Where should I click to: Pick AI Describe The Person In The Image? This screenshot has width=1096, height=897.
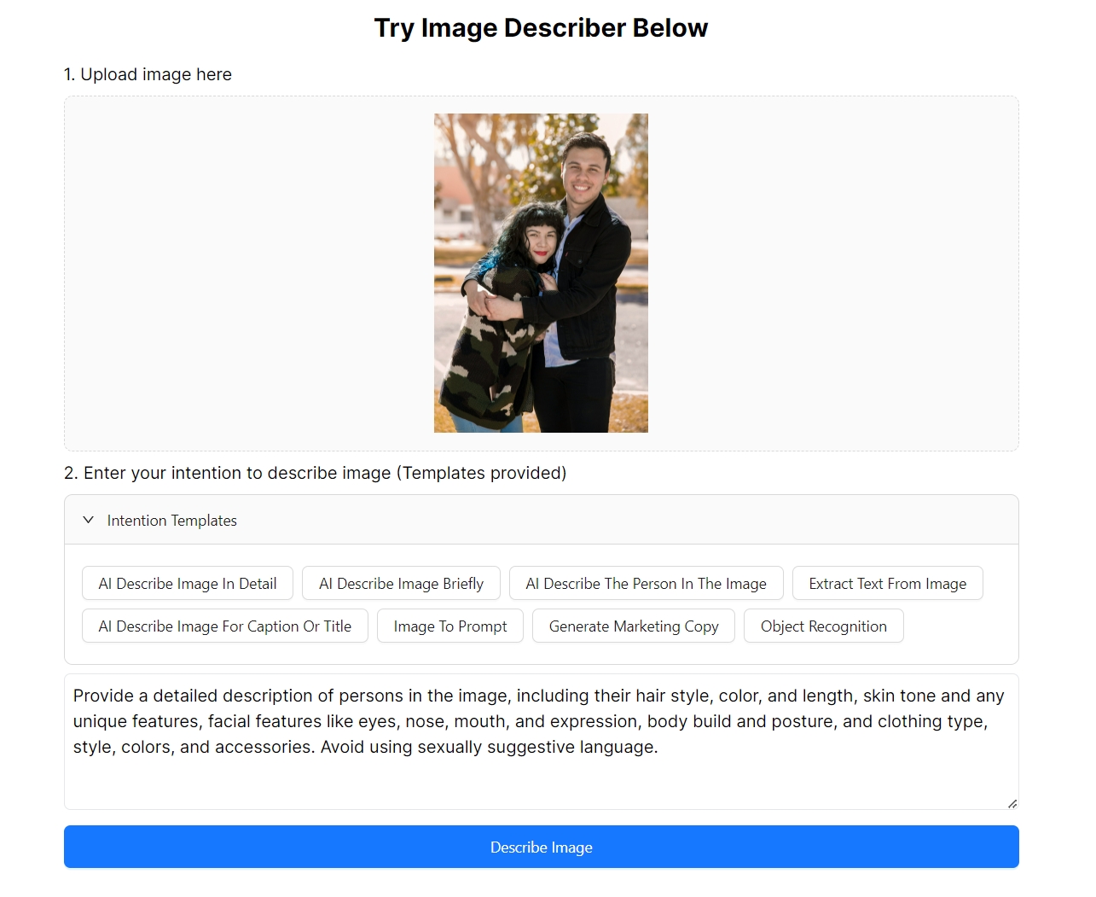(647, 584)
